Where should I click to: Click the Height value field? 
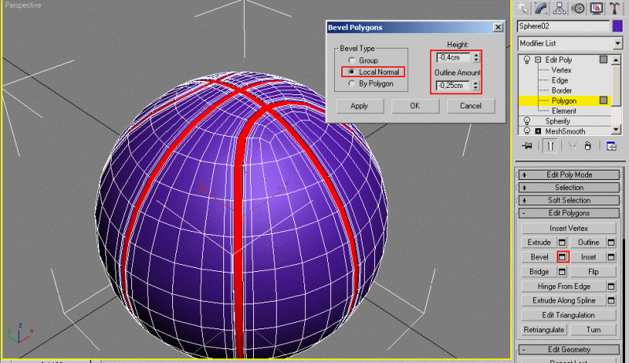coord(454,57)
